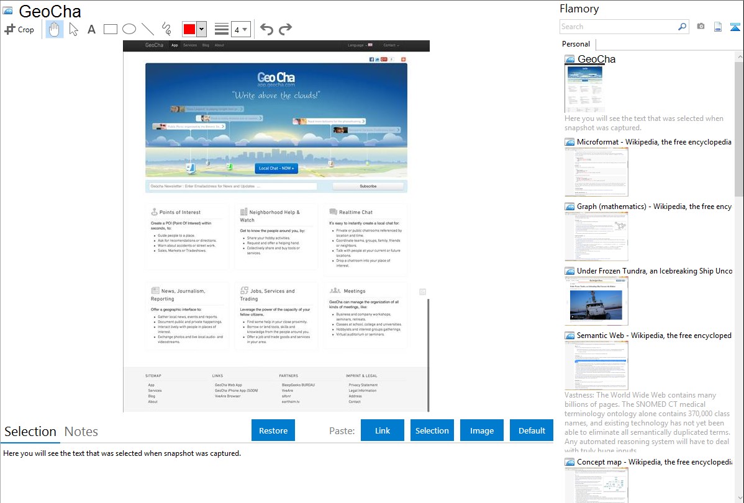
Task: Click the scroll up arrow of snapshot list
Action: tap(739, 56)
